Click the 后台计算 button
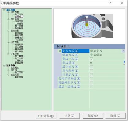Image resolution: width=128 pixels, height=121 pixels. (x=46, y=116)
